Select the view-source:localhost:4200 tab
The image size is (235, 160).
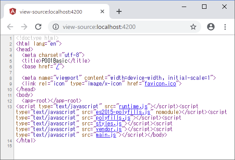pyautogui.click(x=57, y=11)
